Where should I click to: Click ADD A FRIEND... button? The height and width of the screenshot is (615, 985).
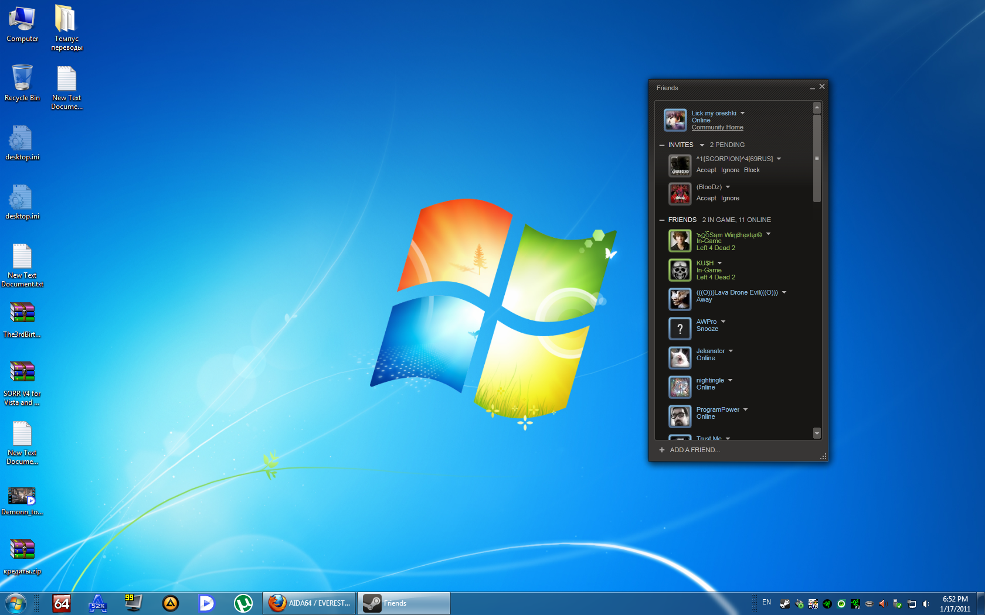point(689,450)
